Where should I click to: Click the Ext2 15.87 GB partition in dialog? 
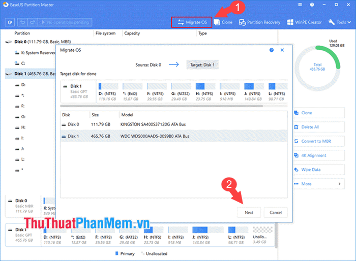click(x=132, y=91)
